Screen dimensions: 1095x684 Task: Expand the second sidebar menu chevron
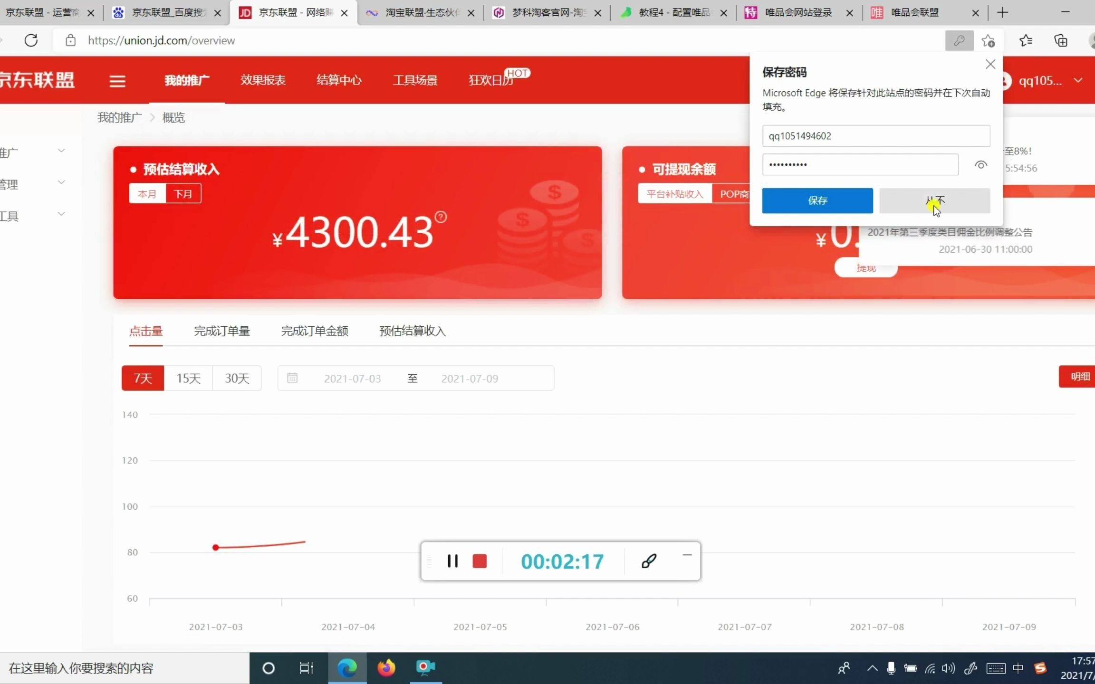[x=61, y=182]
